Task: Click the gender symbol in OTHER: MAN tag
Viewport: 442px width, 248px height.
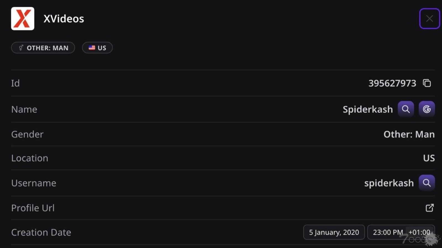Action: (21, 48)
